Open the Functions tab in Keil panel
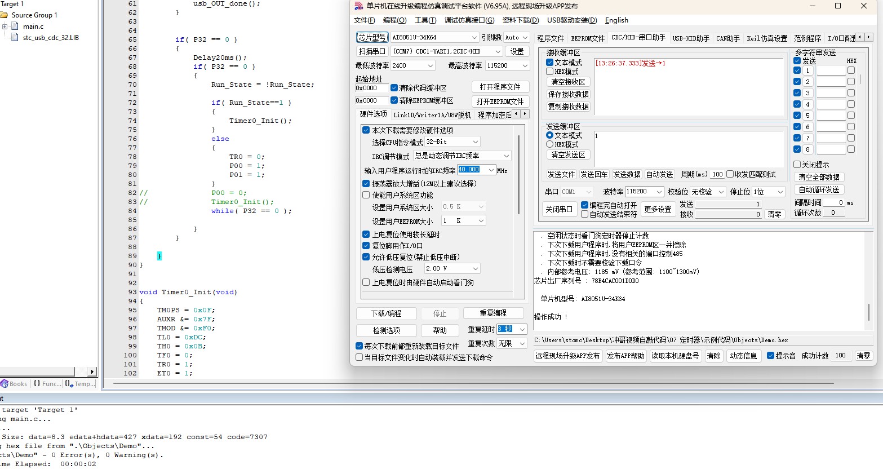Image resolution: width=883 pixels, height=469 pixels. pos(47,384)
